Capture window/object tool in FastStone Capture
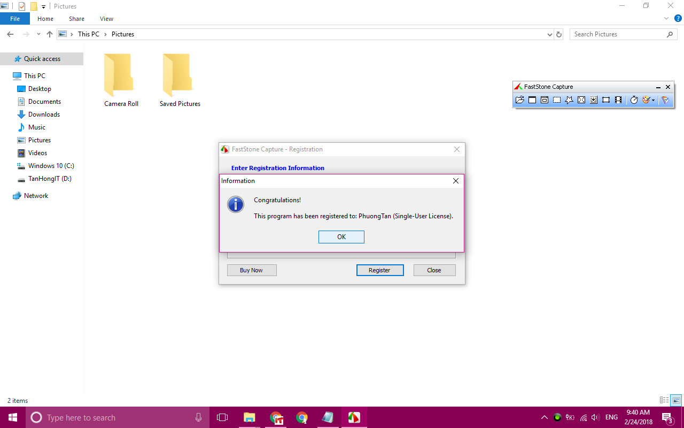 tap(545, 100)
